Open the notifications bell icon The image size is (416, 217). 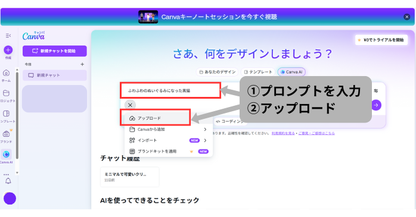click(x=8, y=181)
